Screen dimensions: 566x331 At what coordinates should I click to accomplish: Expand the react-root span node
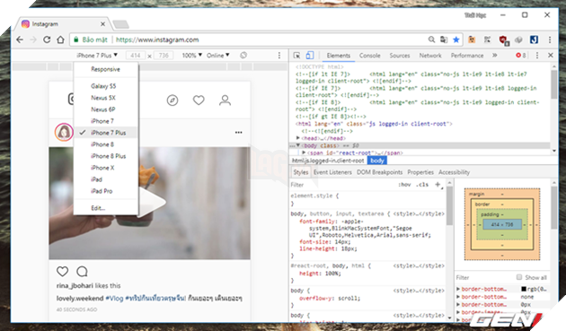click(x=304, y=152)
